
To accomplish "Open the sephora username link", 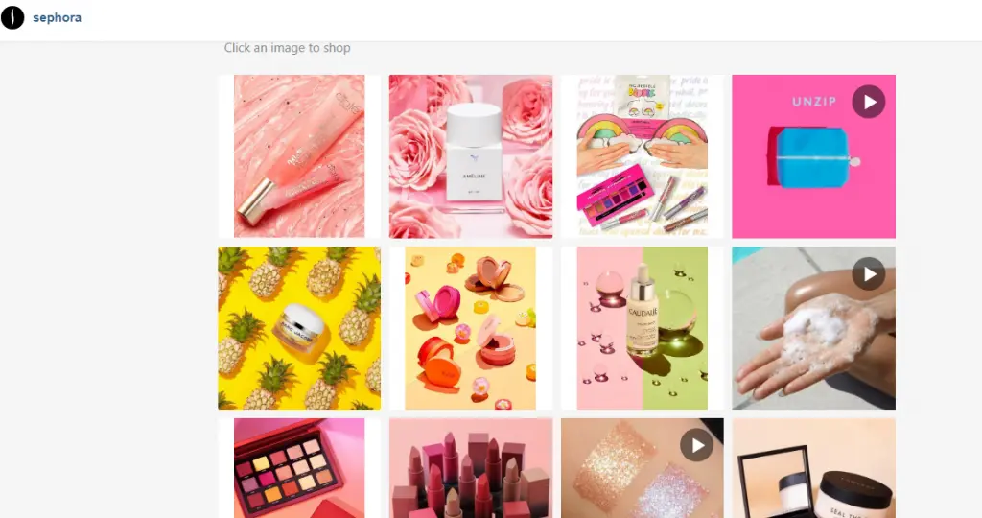I will [x=57, y=17].
